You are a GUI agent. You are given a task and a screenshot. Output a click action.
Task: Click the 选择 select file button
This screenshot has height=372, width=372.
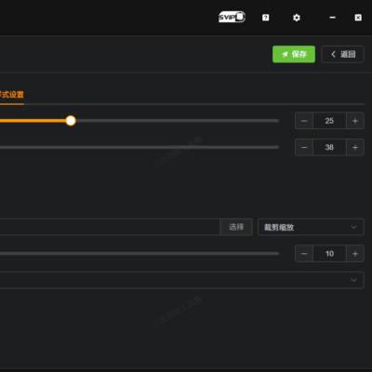point(236,227)
